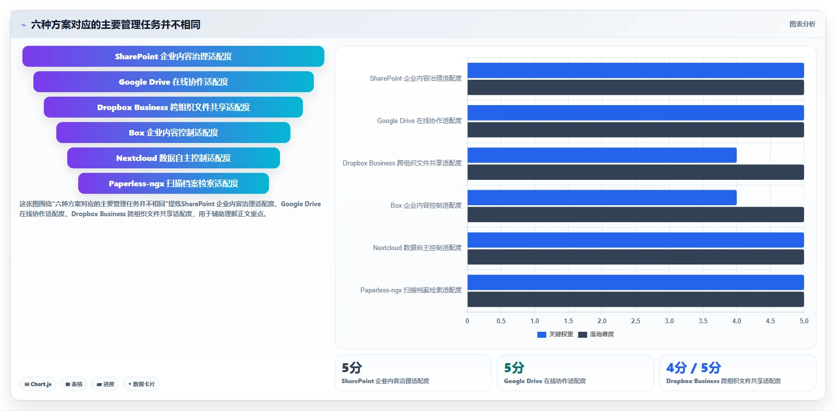
Task: Click the chart axis label Google Drive 在线协作适配度
Action: point(419,121)
